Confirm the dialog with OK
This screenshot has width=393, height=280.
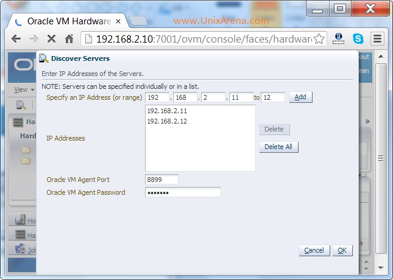click(x=342, y=250)
